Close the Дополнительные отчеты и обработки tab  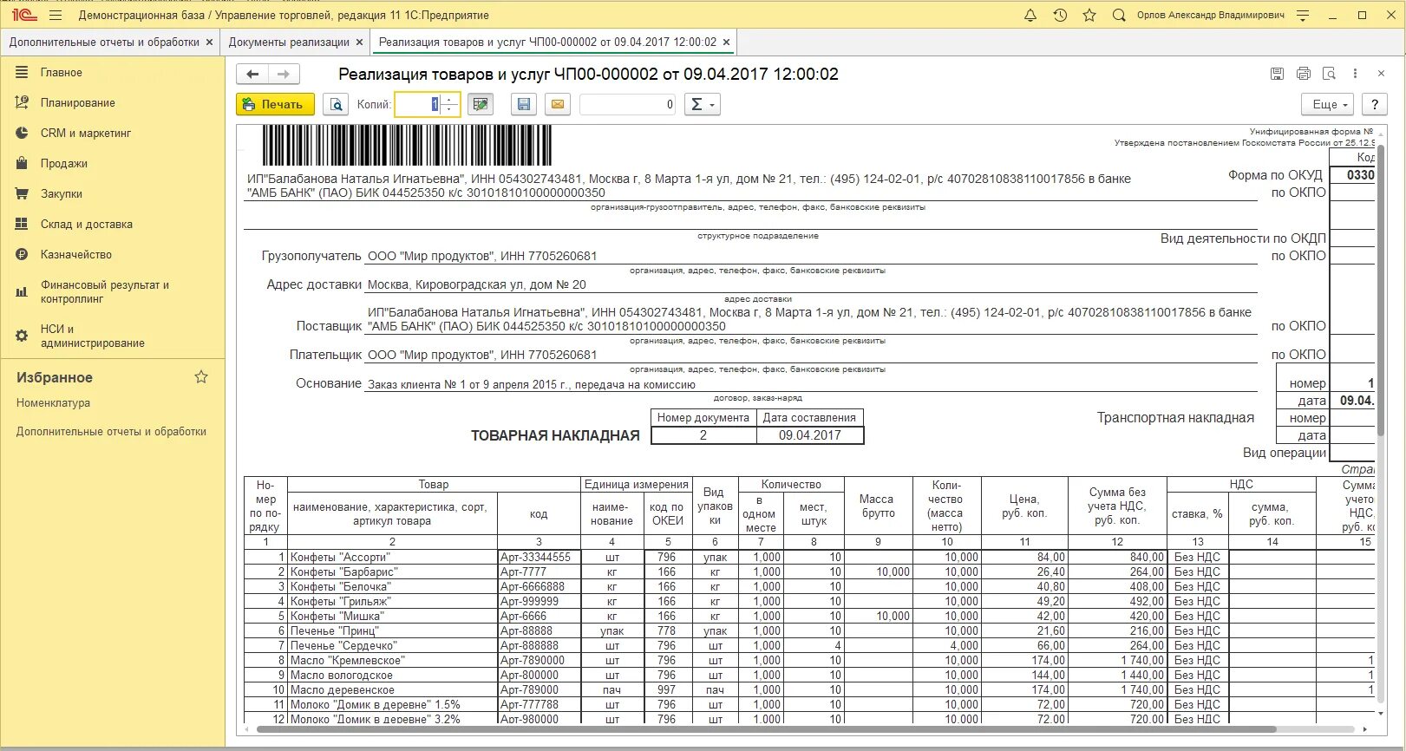(209, 42)
